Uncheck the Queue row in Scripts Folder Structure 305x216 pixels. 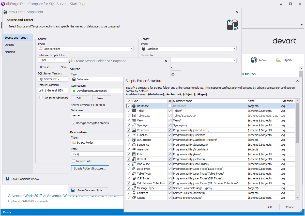[x=129, y=197]
